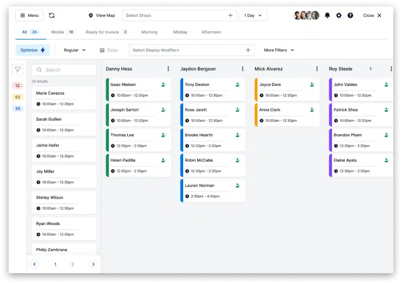
Task: Click the help question mark icon
Action: point(350,16)
